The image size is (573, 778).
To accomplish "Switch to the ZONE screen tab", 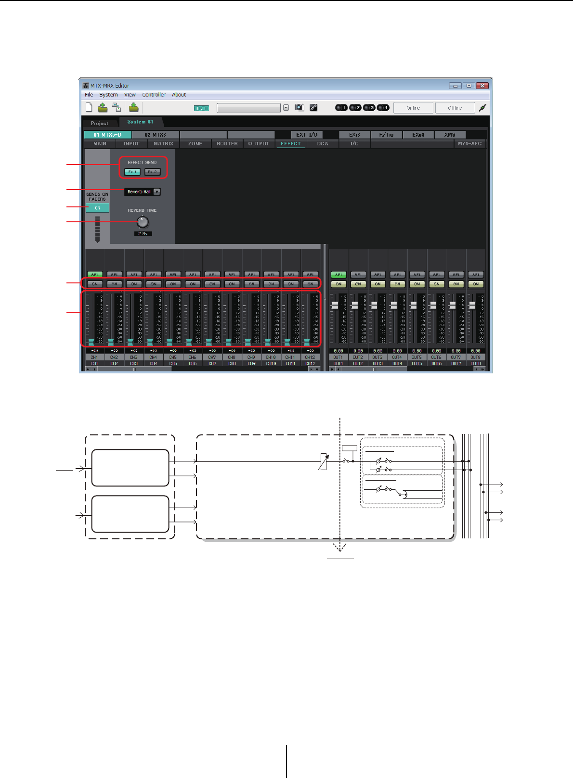I will 195,143.
